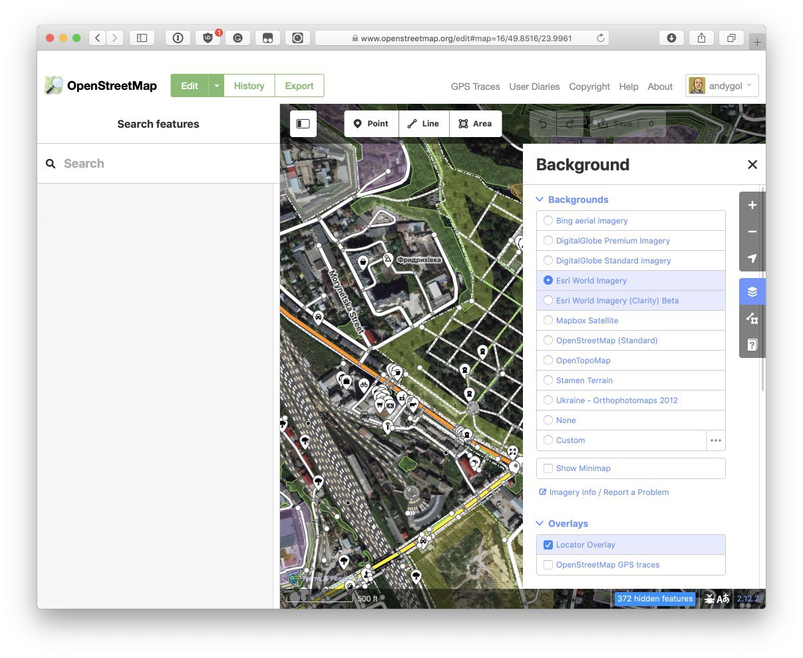Zoom out with the minus icon
Viewport: 803px width, 658px height.
click(x=752, y=232)
